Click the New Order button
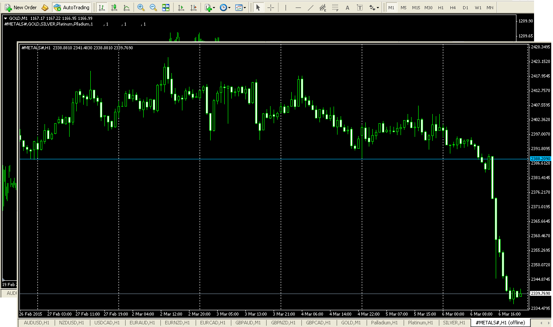Viewport: 553px width, 327px height. [21, 7]
